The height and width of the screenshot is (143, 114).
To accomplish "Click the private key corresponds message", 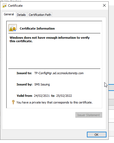I will pyautogui.click(x=54, y=102).
